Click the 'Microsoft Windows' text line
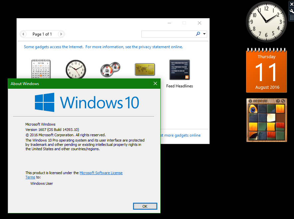This screenshot has height=219, width=294. (x=41, y=124)
